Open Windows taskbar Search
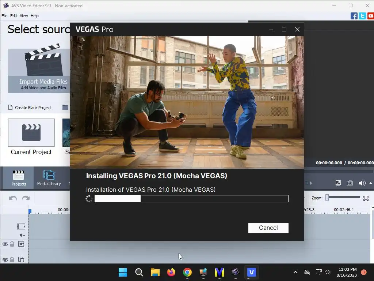Image resolution: width=374 pixels, height=281 pixels. coord(139,272)
